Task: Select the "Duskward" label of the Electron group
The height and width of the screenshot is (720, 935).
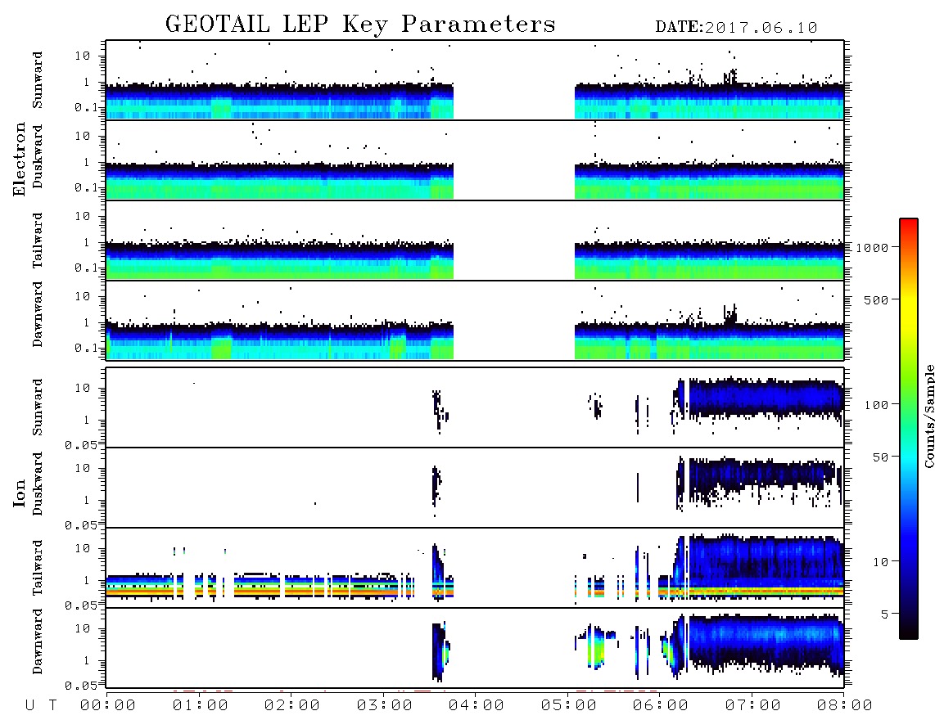Action: pyautogui.click(x=38, y=156)
